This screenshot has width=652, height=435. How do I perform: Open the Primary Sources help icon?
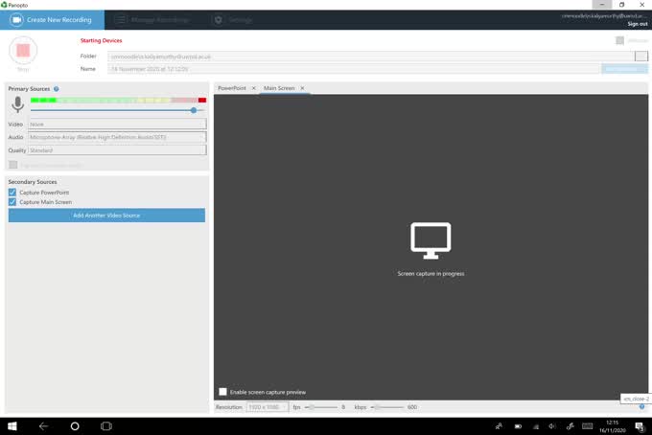[x=57, y=88]
